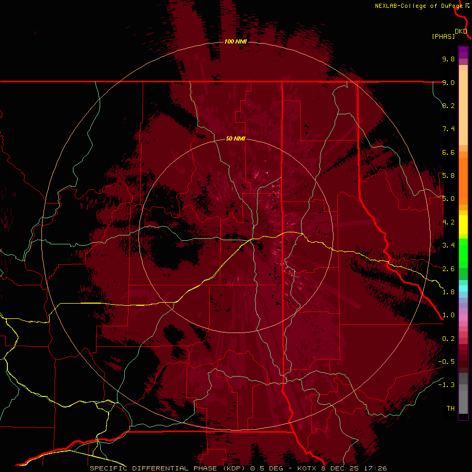Click the DKD label near top right
This screenshot has width=472, height=472.
(461, 31)
